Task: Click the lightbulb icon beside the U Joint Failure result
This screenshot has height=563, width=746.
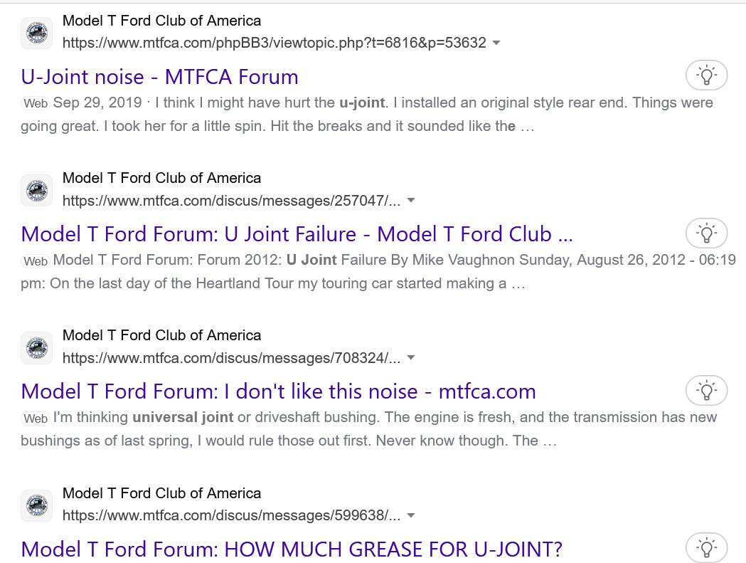Action: click(x=706, y=233)
